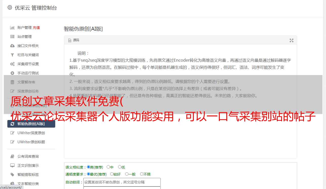Click the cloud upload icon for 接口文件相关
This screenshot has height=189, width=326.
coord(12,46)
